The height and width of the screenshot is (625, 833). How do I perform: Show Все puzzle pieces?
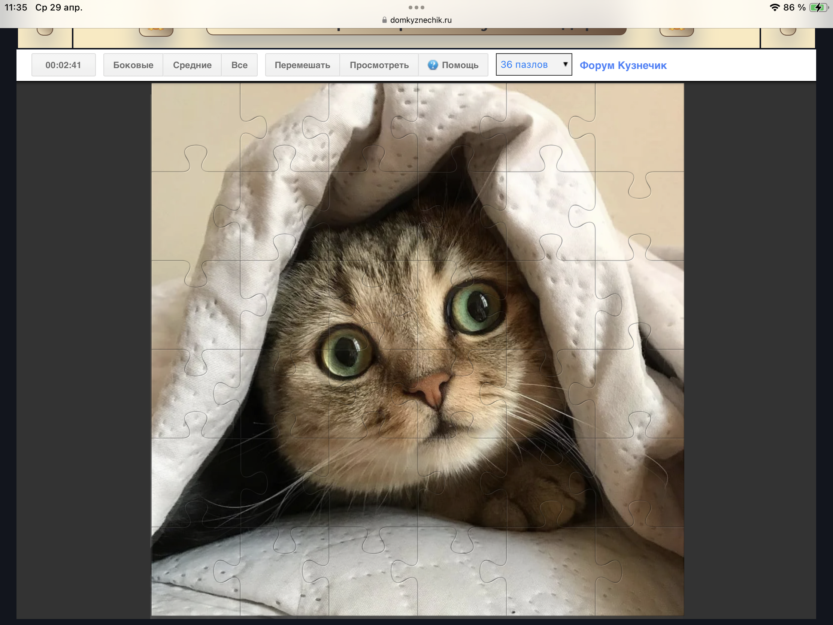point(239,65)
